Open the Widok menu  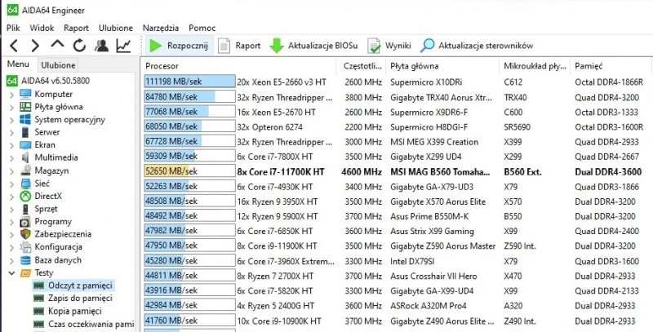42,28
